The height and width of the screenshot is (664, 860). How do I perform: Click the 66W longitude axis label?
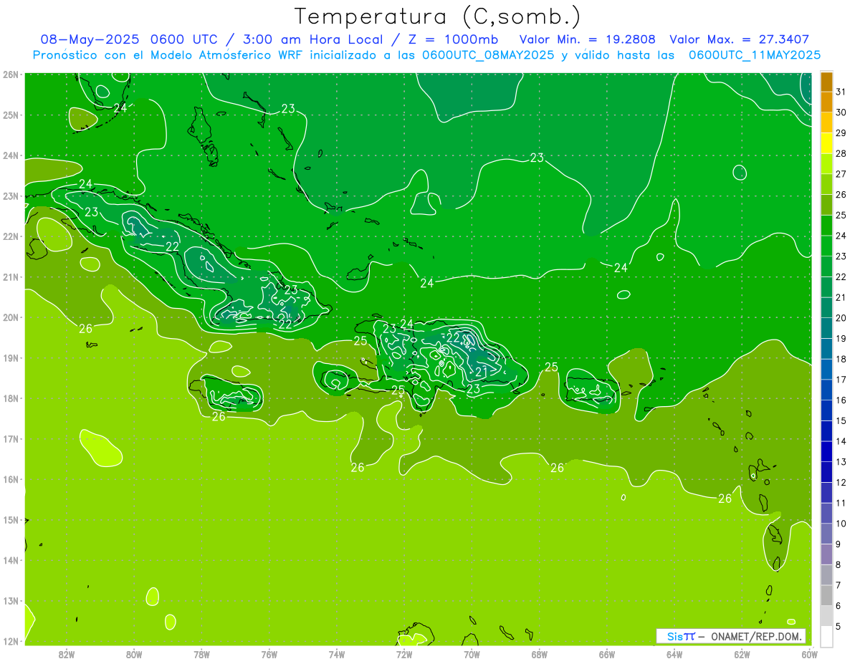pyautogui.click(x=607, y=654)
